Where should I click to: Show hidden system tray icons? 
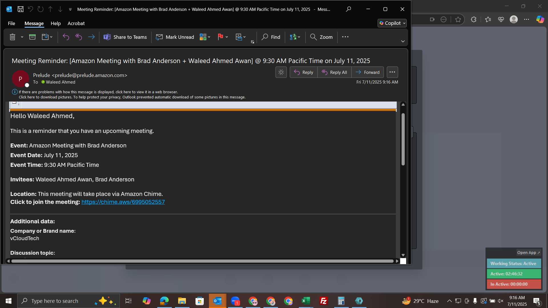449,301
